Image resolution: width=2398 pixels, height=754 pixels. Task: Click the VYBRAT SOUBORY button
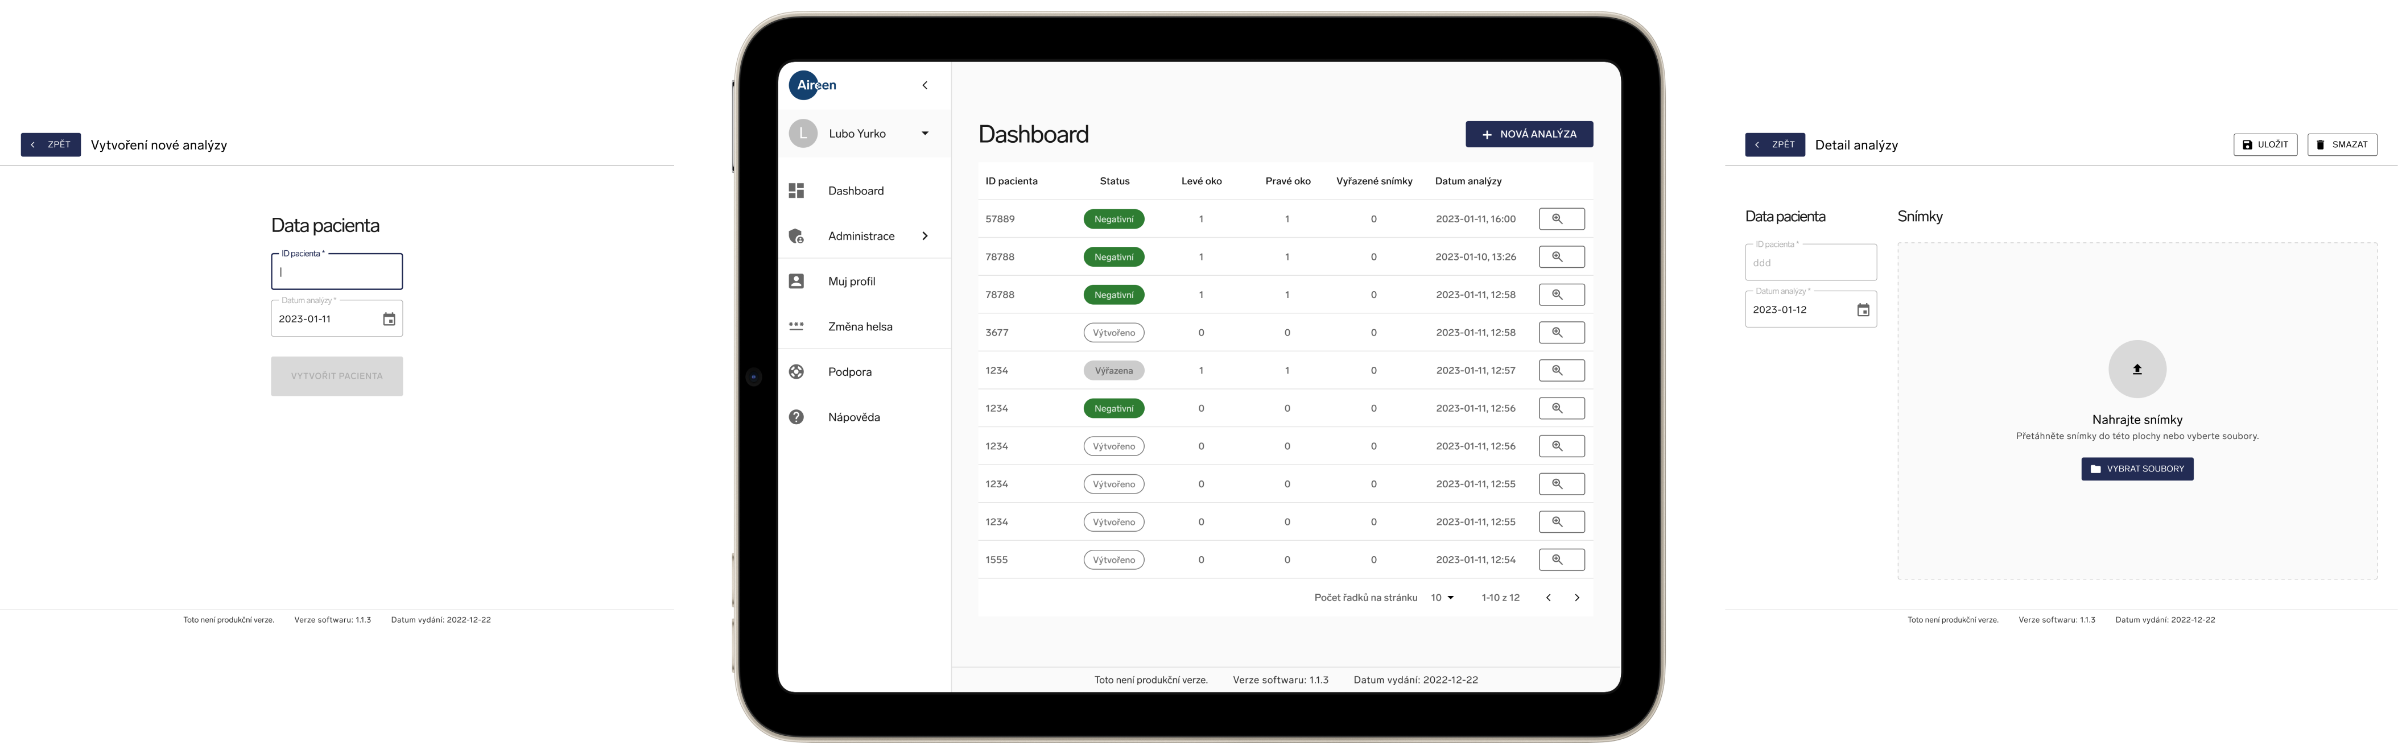click(2136, 469)
